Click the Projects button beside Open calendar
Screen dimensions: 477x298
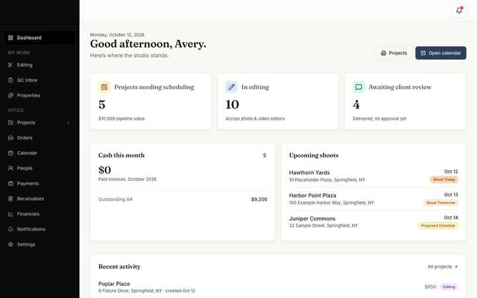394,53
